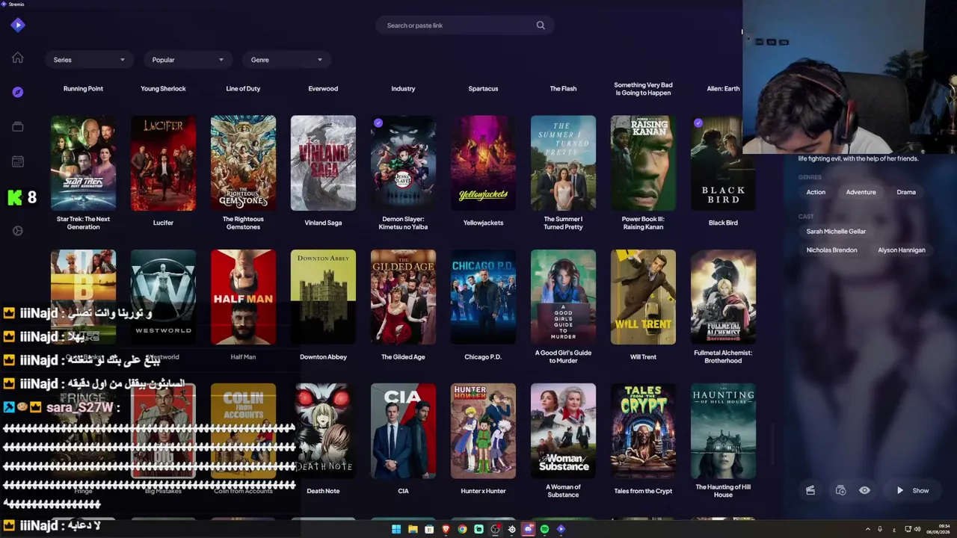Open Star Trek: The Next Generation poster
Viewport: 957px width, 538px height.
[83, 163]
